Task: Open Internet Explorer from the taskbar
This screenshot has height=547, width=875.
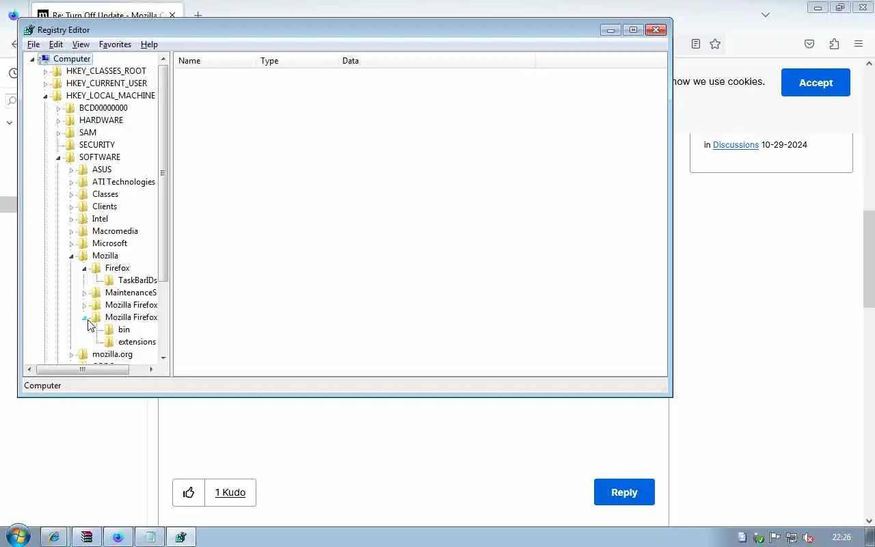Action: click(53, 537)
